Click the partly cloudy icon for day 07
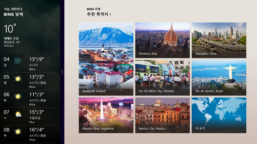The image size is (257, 144). pos(18,114)
